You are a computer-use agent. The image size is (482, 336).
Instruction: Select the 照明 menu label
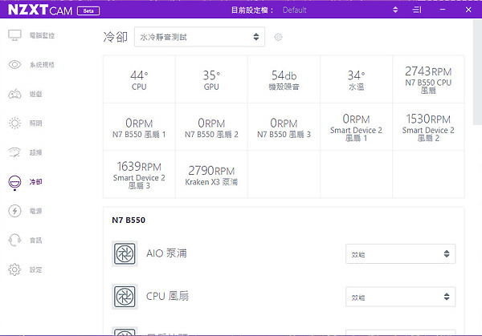[35, 123]
